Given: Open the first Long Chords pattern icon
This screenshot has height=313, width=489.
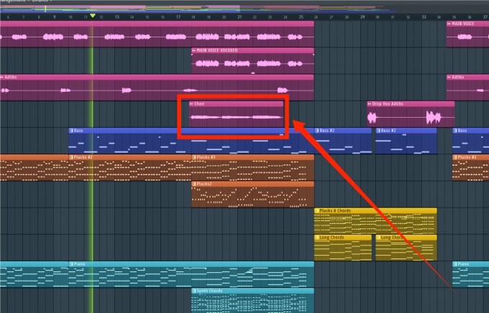Looking at the screenshot, I should click(316, 238).
